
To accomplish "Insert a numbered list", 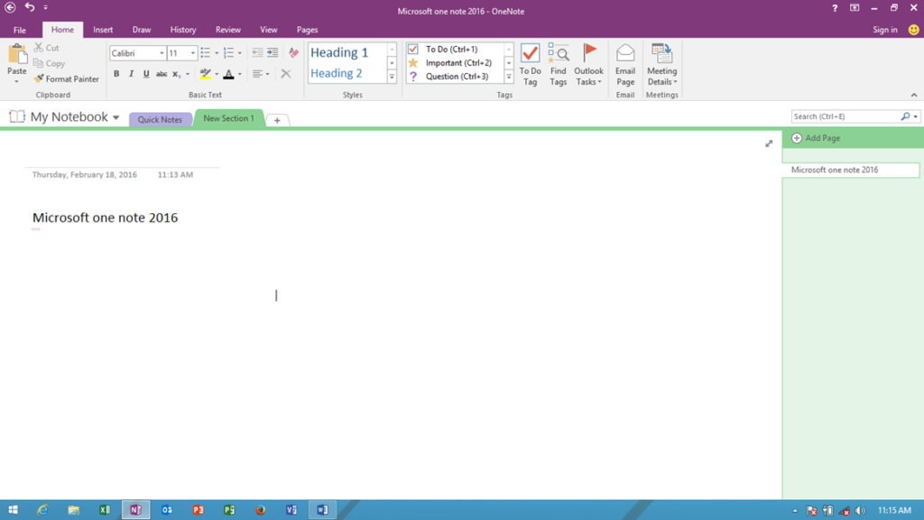I will pyautogui.click(x=228, y=53).
